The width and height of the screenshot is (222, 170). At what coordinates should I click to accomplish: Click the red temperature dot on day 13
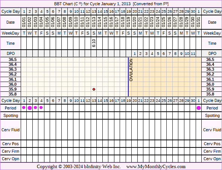[94, 89]
